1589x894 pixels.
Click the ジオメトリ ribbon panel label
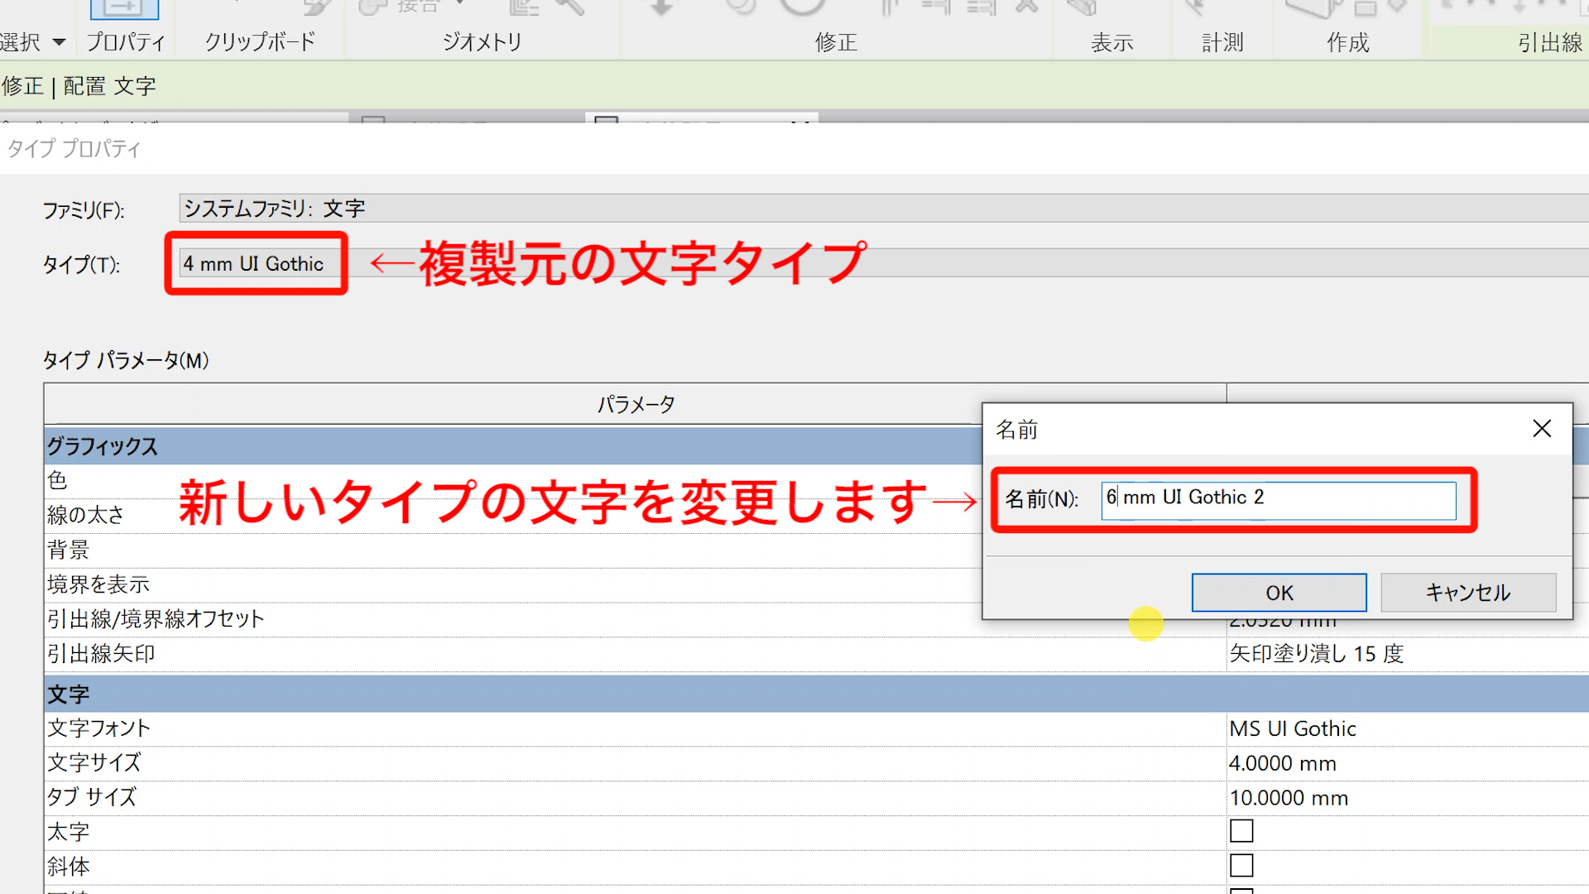[482, 42]
